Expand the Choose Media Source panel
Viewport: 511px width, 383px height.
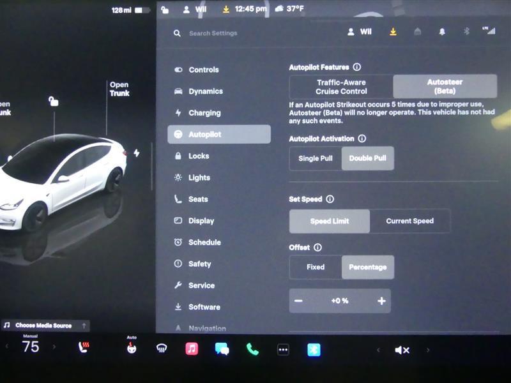pyautogui.click(x=43, y=325)
